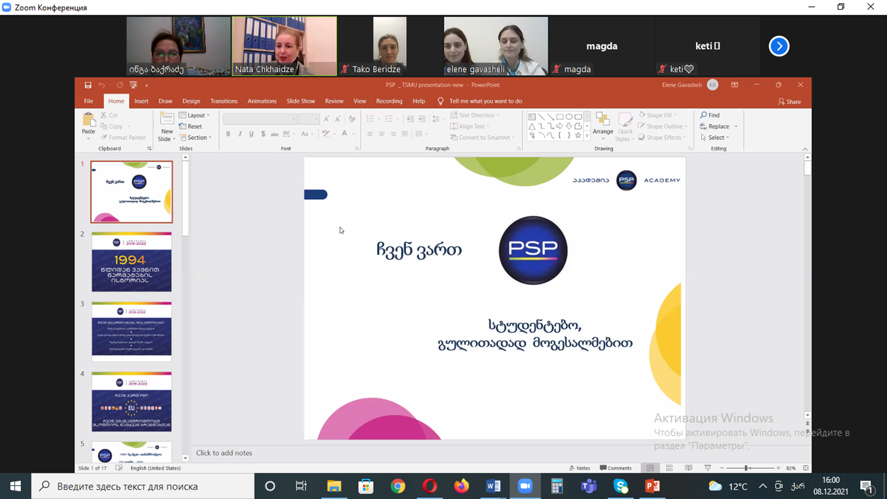Toggle spell check icon in status bar
This screenshot has width=887, height=499.
(119, 468)
